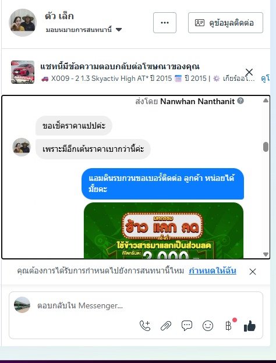Click the baht payment request icon

click(x=228, y=326)
